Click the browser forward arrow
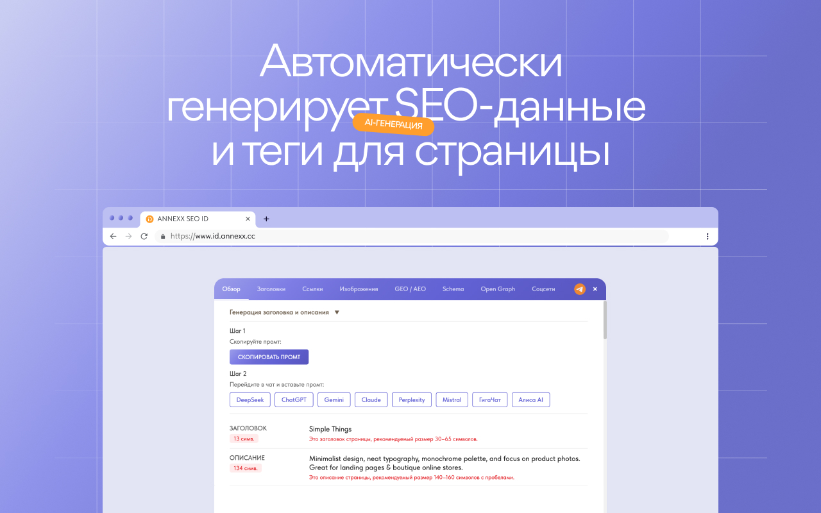821x513 pixels. click(129, 236)
